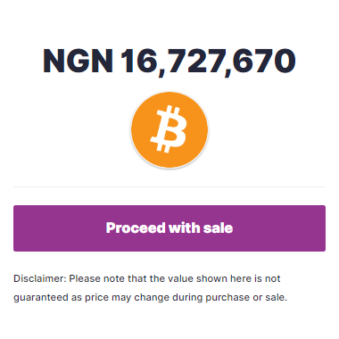Screen dimensions: 339x339
Task: Click the purple button's left edge area
Action: [x=22, y=228]
